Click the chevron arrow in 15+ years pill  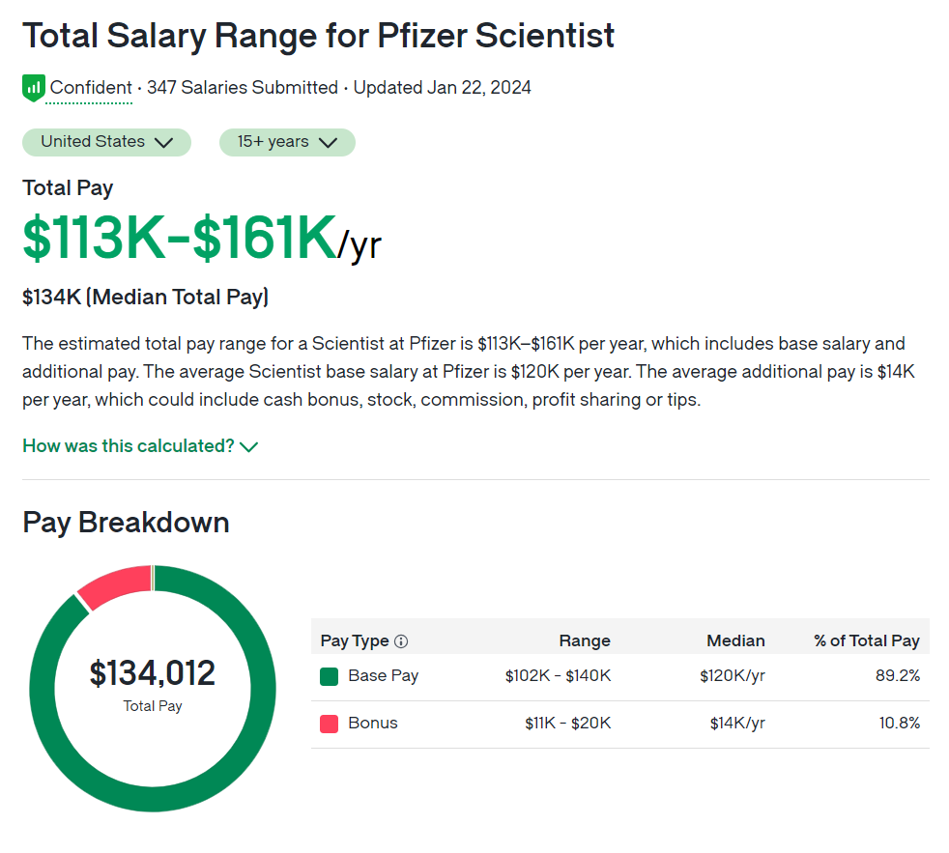tap(328, 143)
